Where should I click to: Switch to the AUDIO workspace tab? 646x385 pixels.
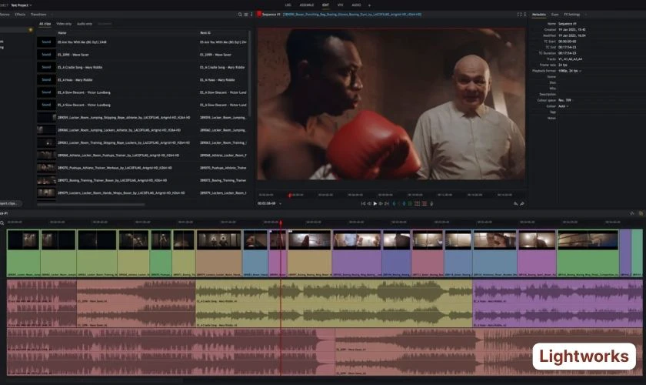356,5
